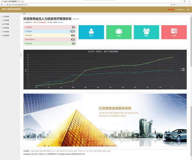The height and width of the screenshot is (160, 192).
Task: Click first friendly link in footer
Action: click(35, 151)
